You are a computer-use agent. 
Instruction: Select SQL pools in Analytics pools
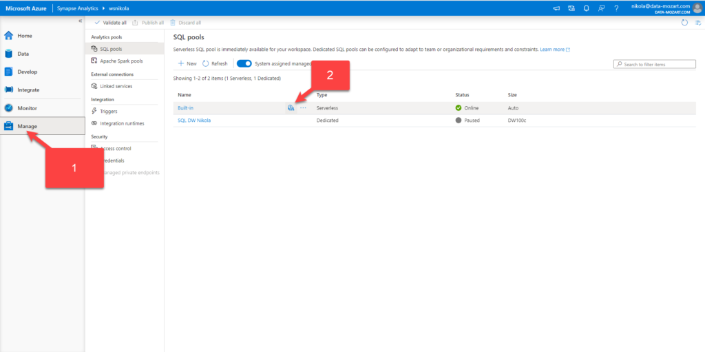124,49
